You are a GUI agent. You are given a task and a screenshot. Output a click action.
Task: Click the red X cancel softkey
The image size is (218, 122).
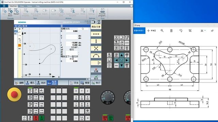click(x=96, y=70)
